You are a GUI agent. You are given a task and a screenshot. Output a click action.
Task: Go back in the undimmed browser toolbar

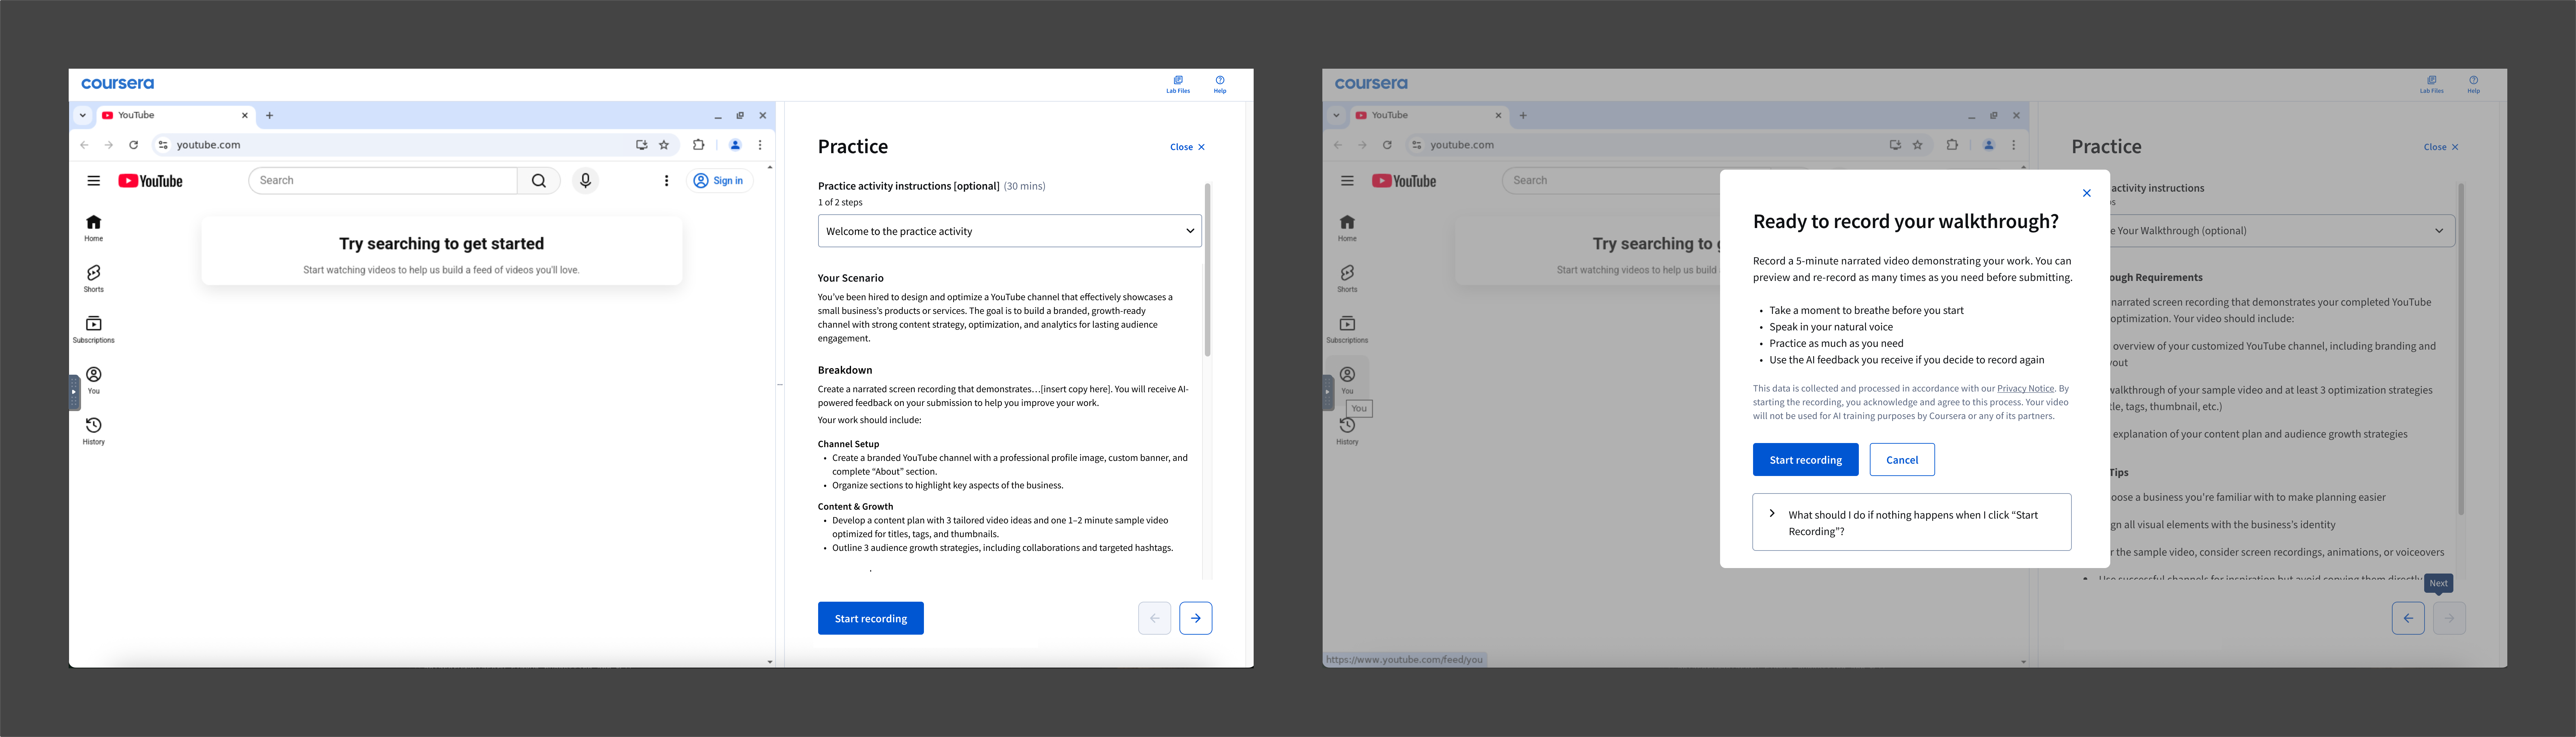tap(85, 145)
